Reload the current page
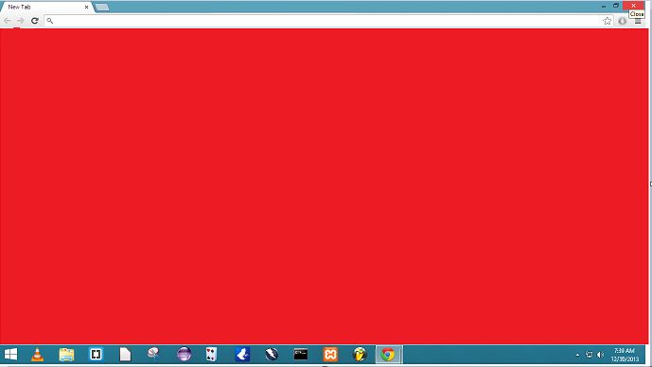The height and width of the screenshot is (367, 652). point(35,21)
